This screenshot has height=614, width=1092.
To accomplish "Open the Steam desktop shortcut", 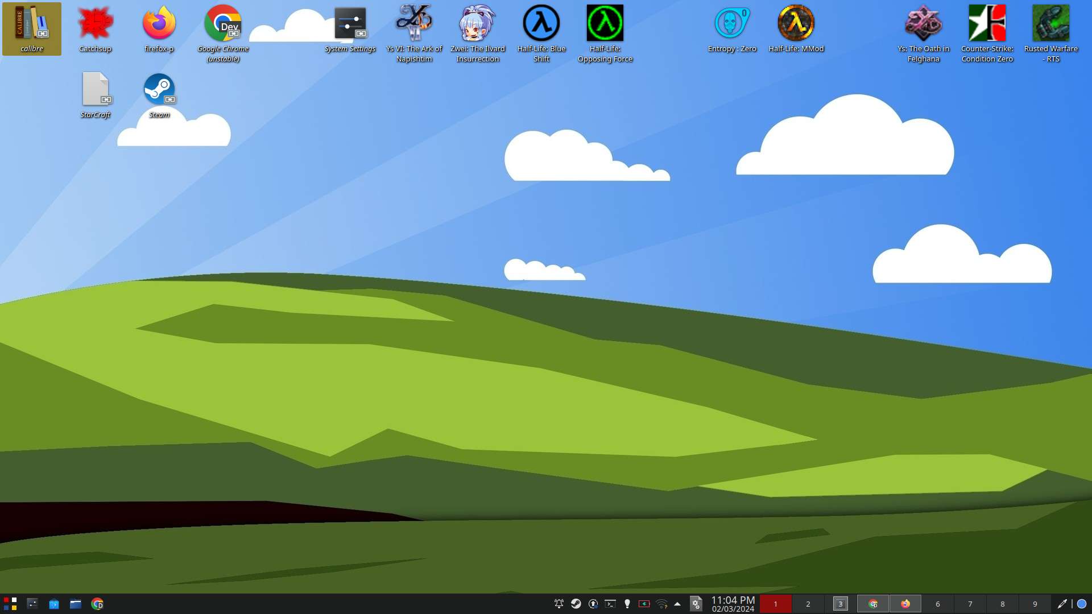I will pyautogui.click(x=159, y=95).
